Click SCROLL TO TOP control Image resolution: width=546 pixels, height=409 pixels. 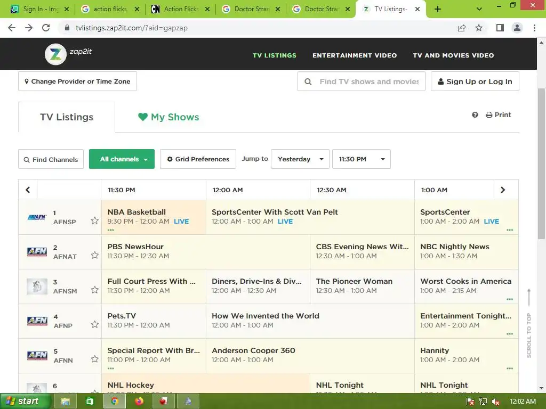click(x=529, y=323)
